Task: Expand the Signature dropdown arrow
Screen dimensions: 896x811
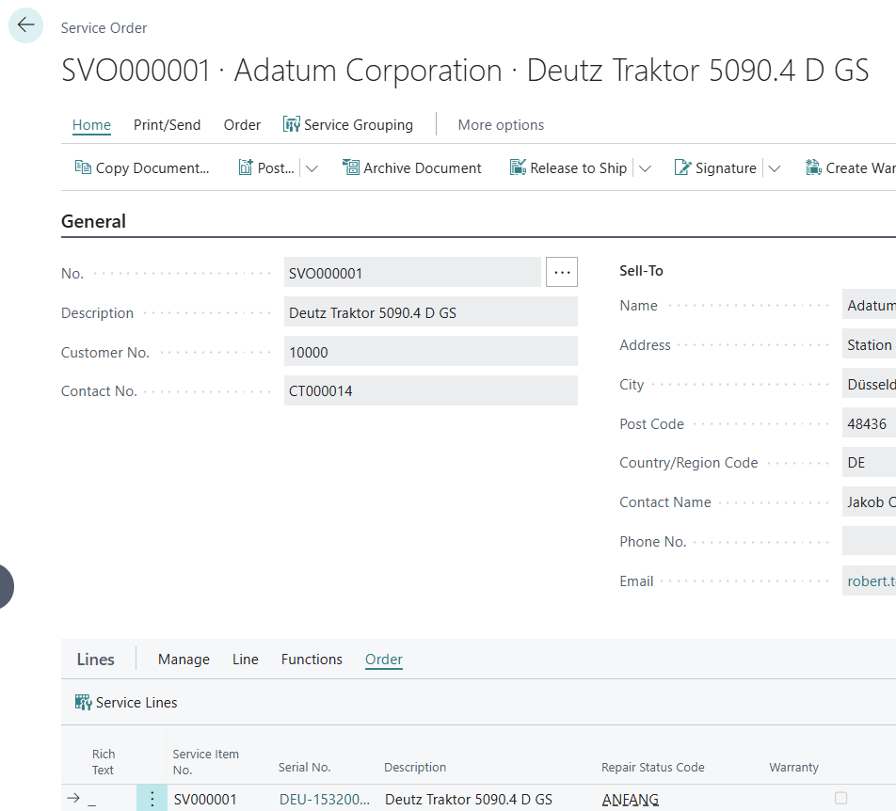Action: click(775, 168)
